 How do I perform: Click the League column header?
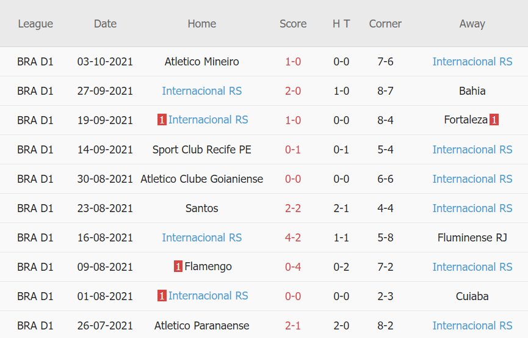click(35, 24)
